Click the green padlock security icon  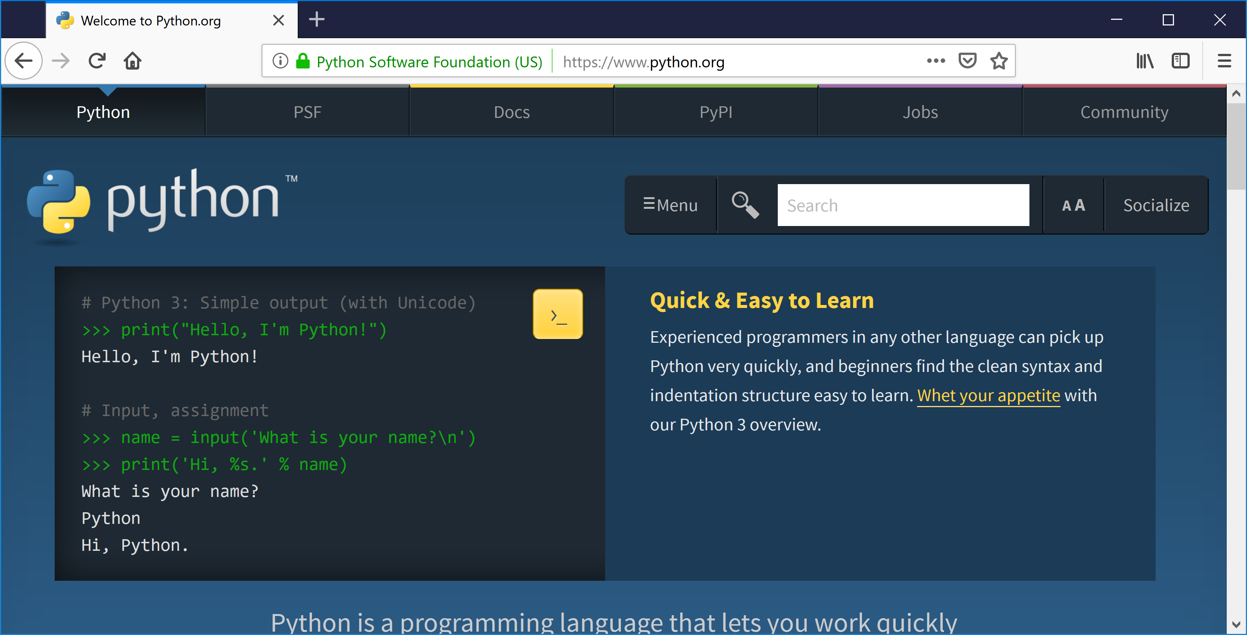click(303, 61)
